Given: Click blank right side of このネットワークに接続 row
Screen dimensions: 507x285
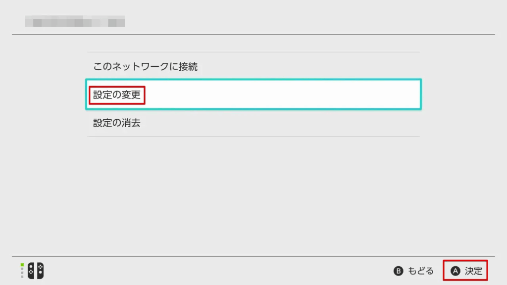Looking at the screenshot, I should [322, 66].
